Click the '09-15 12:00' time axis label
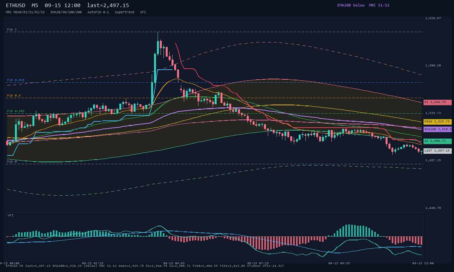Screen dimensions: 454x272 (x=423, y=263)
